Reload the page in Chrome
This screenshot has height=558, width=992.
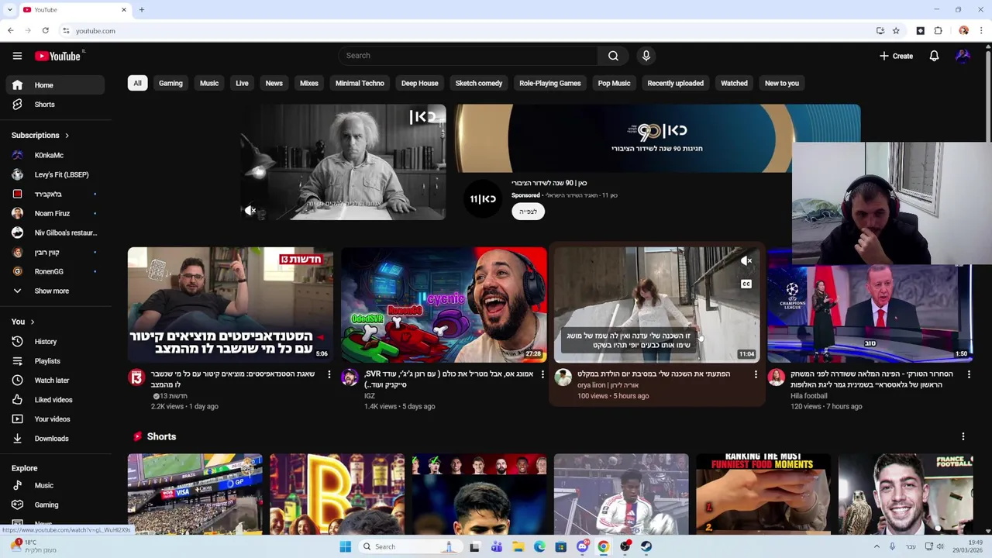pyautogui.click(x=45, y=31)
